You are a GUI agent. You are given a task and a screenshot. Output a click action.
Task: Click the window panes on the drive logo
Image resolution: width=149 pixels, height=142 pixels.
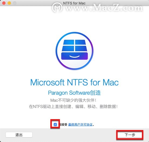tap(74, 45)
